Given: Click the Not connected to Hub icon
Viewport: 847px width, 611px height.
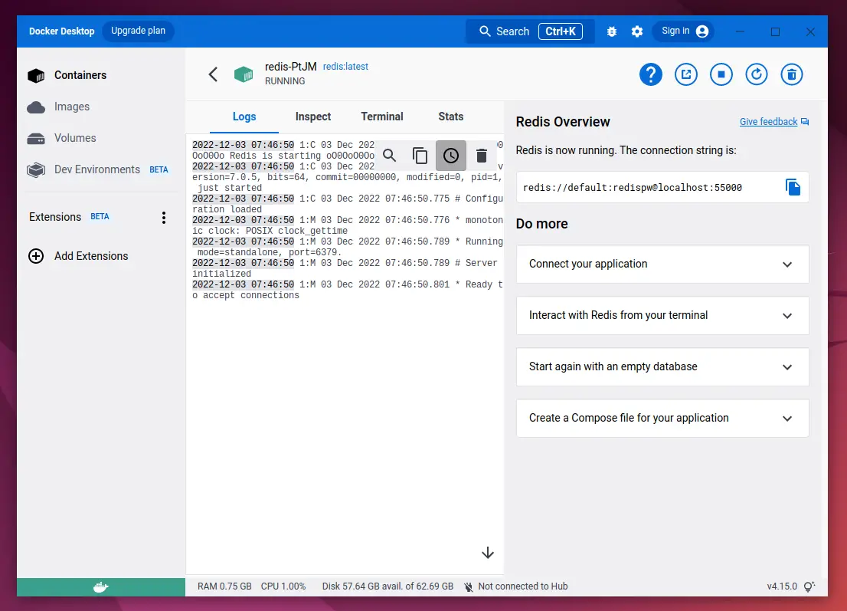Looking at the screenshot, I should point(469,586).
